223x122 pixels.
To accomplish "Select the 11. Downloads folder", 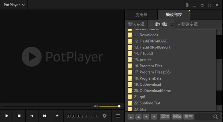I will pyautogui.click(x=171, y=35).
